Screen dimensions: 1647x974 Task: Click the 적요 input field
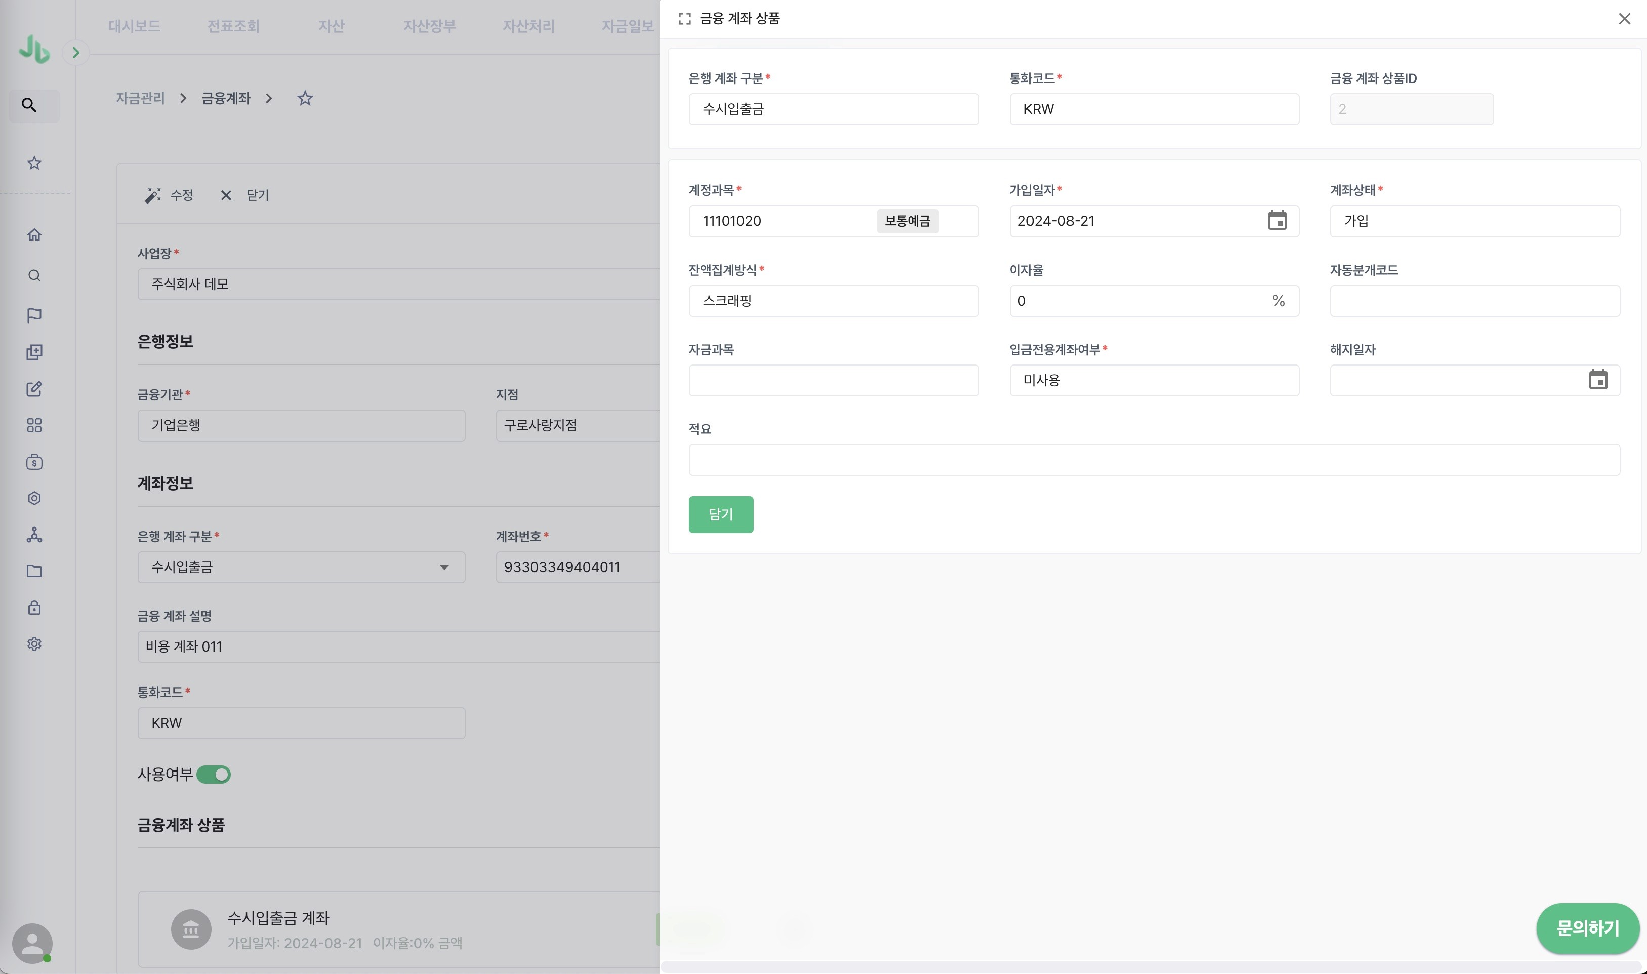click(1154, 460)
